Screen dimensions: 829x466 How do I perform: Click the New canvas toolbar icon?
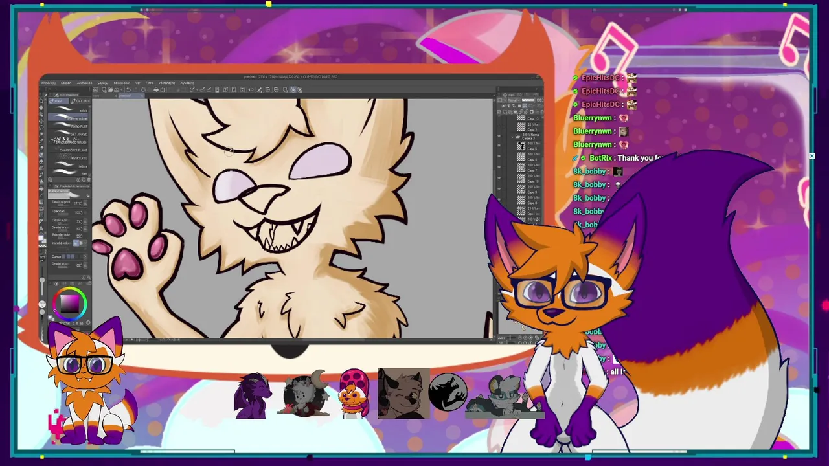click(104, 89)
